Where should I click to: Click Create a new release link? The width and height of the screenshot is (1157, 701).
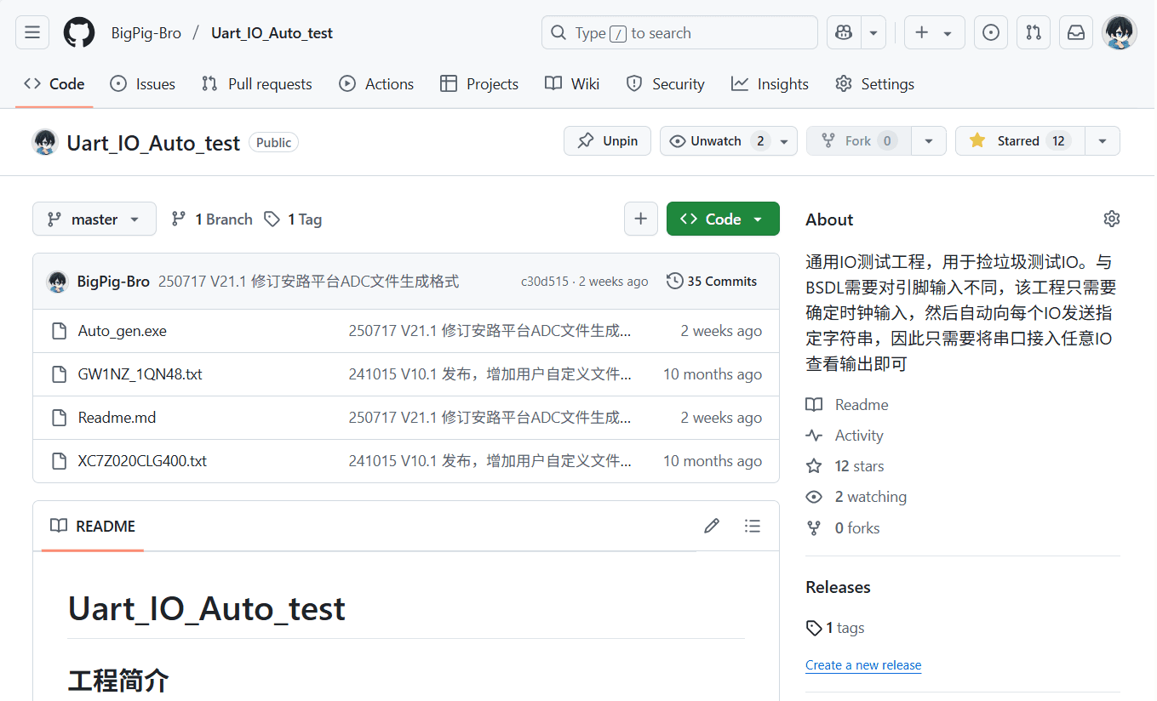(863, 665)
